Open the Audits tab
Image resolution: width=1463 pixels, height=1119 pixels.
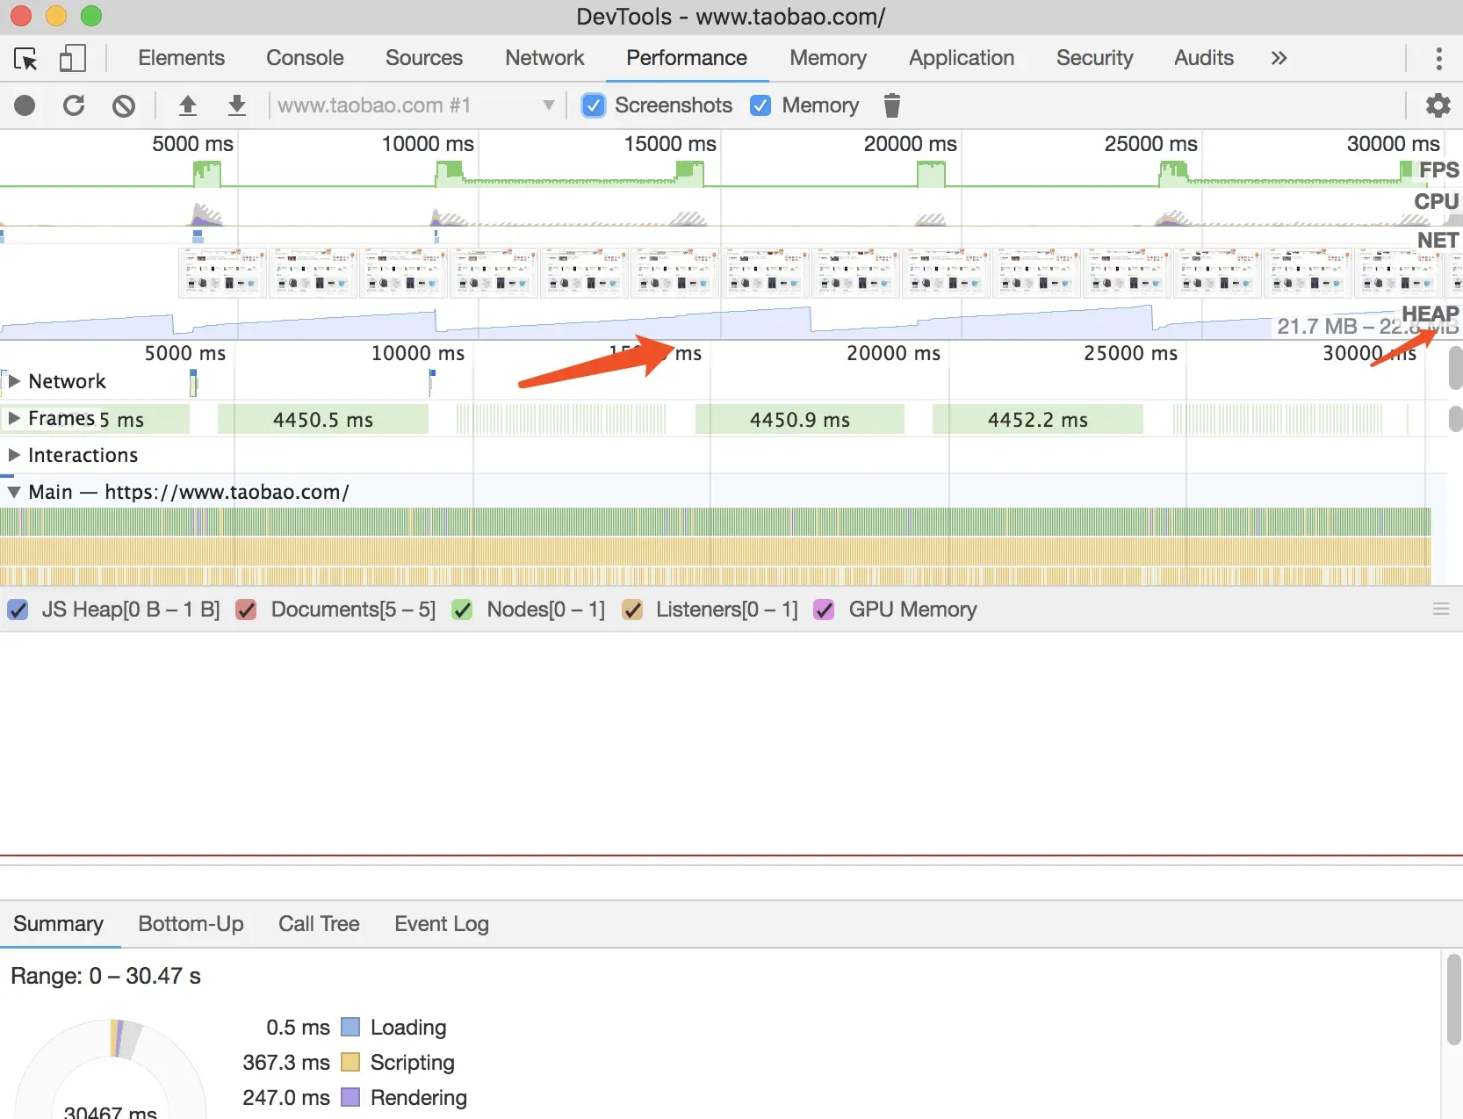click(1204, 58)
